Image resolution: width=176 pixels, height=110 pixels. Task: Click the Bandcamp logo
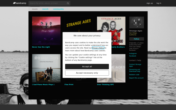pyautogui.click(x=20, y=3)
